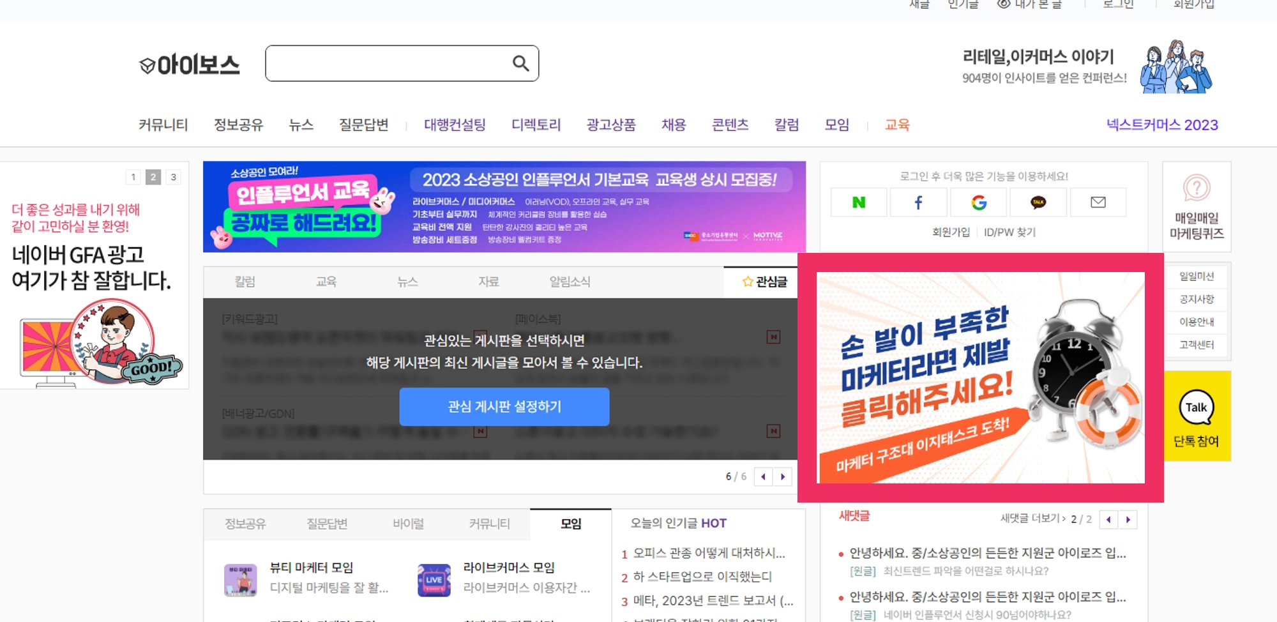Image resolution: width=1277 pixels, height=622 pixels.
Task: Switch to the 칼럼 content tab
Action: [245, 282]
